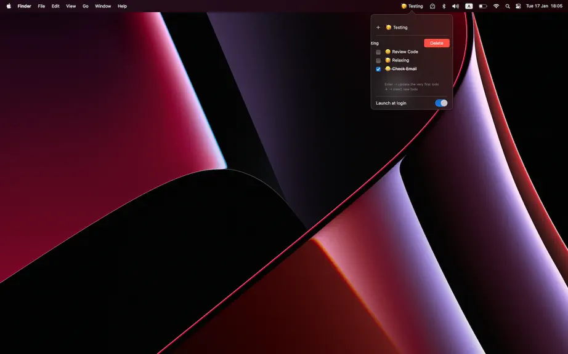Image resolution: width=568 pixels, height=354 pixels.
Task: Open Spotlight search
Action: point(508,6)
